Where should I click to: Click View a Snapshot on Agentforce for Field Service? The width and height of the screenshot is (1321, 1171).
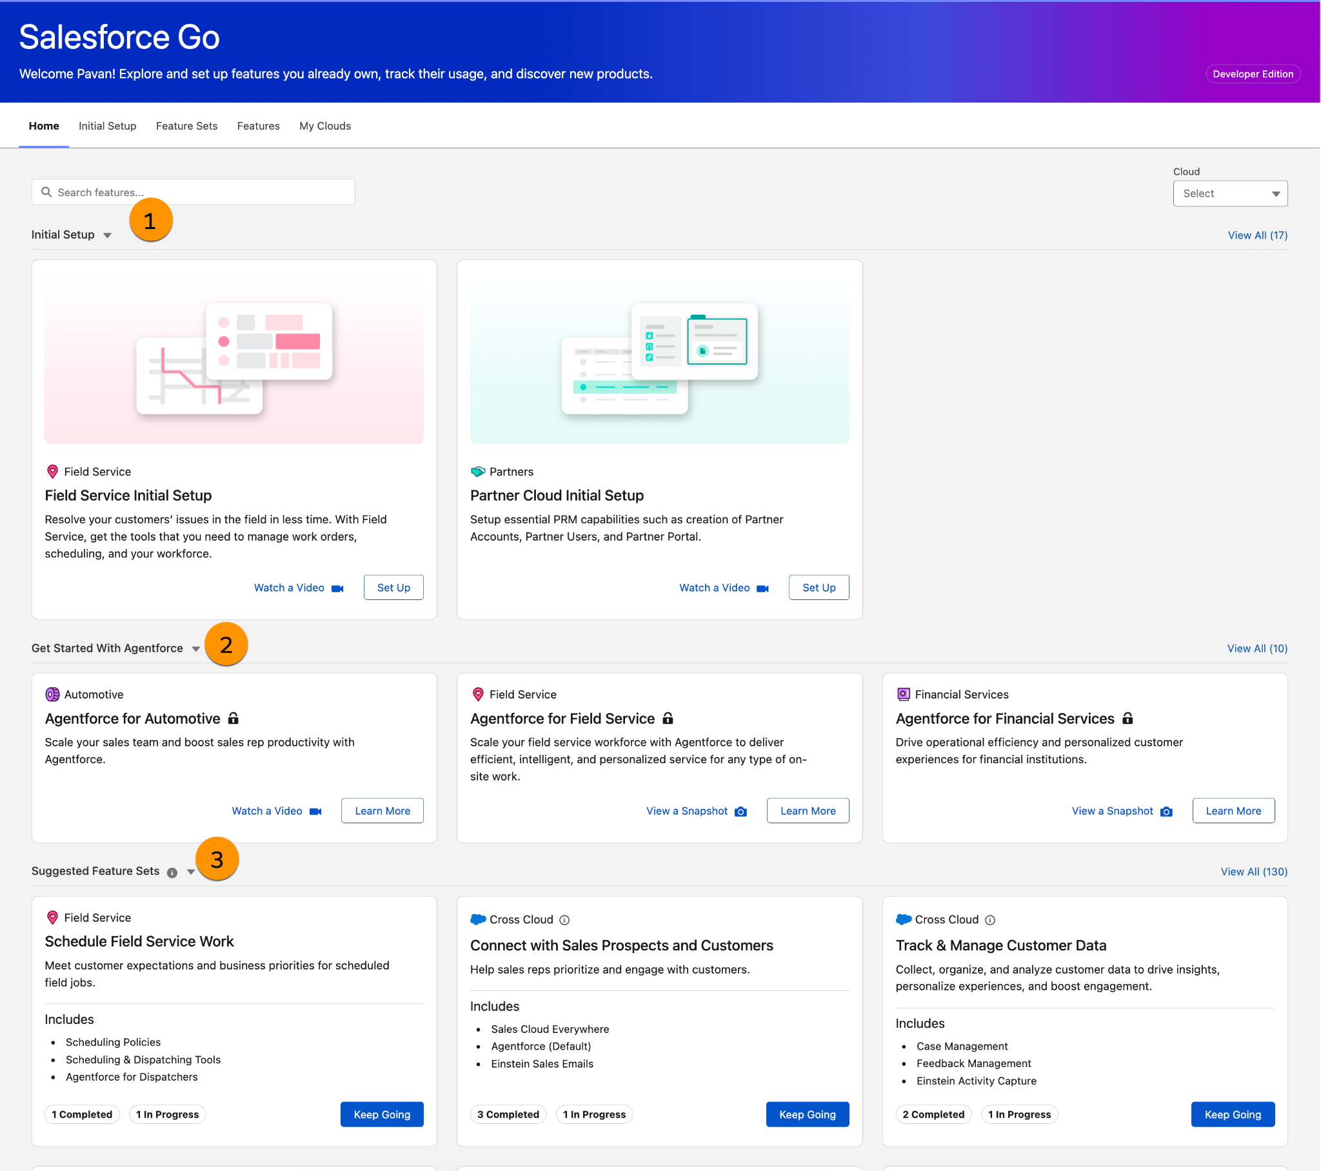tap(687, 811)
